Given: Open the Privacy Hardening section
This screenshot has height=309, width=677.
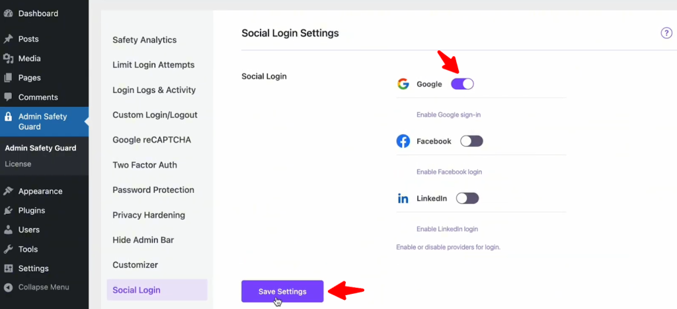Looking at the screenshot, I should 149,215.
